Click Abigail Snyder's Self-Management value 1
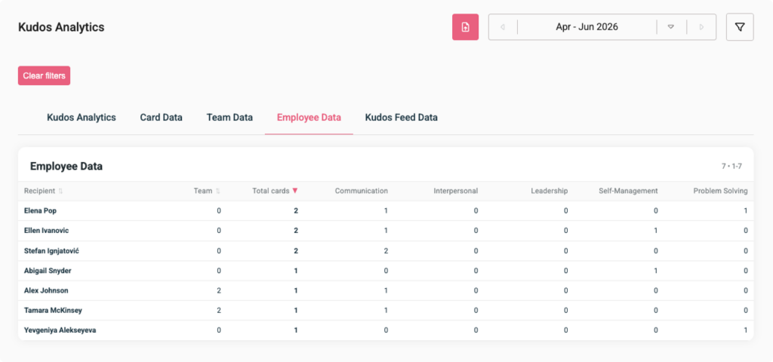 [x=656, y=271]
